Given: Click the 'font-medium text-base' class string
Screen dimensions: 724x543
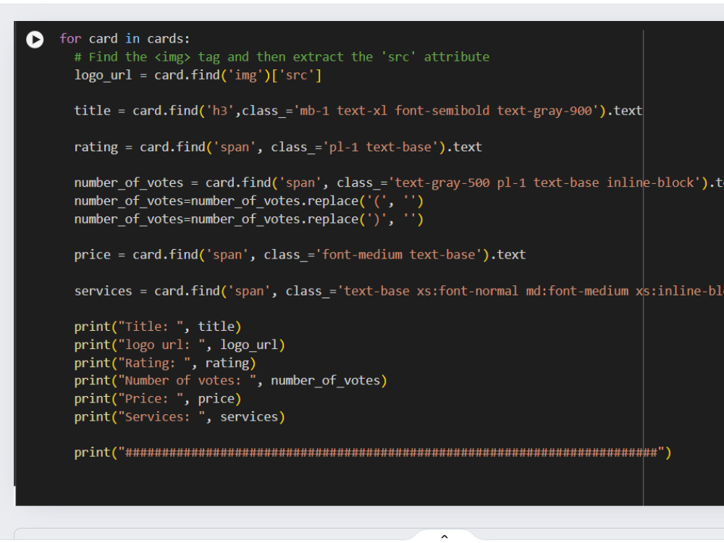Looking at the screenshot, I should 398,255.
